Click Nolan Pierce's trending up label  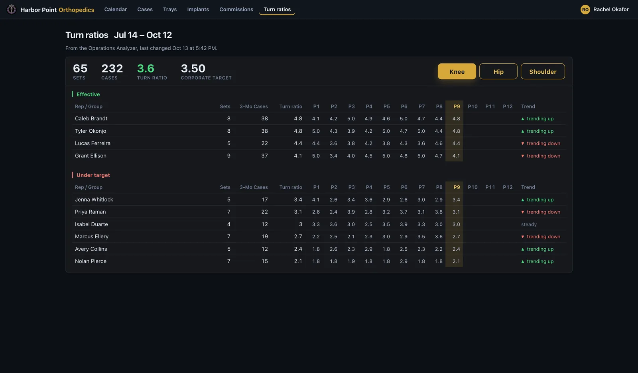click(538, 261)
